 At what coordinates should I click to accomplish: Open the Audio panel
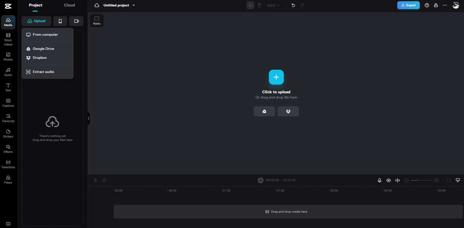[x=8, y=72]
